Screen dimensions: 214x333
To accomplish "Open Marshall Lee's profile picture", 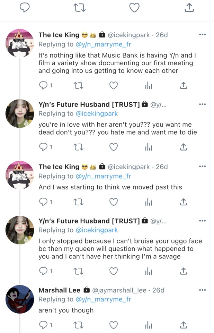I will pos(20,299).
